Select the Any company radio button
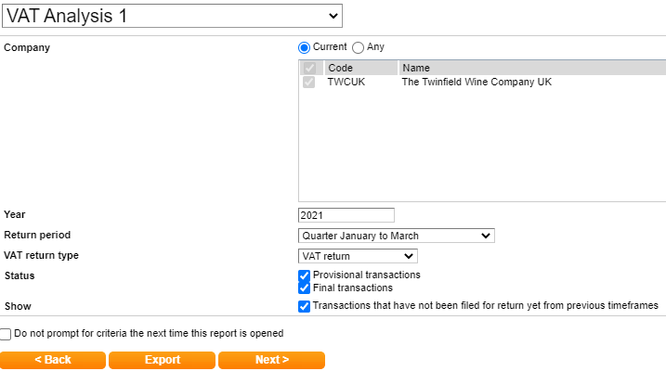The image size is (666, 371). (x=358, y=47)
